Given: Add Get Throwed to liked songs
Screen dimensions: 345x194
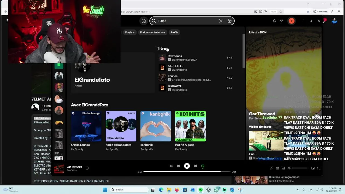Looking at the screenshot, I should click(x=87, y=168).
